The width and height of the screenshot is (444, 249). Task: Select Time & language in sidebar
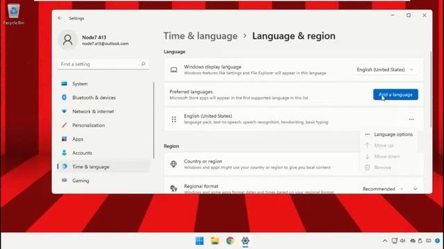pos(103,167)
